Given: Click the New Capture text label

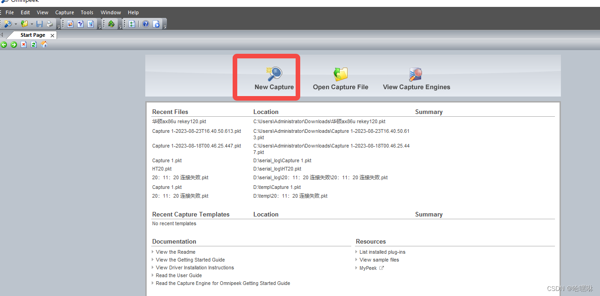Looking at the screenshot, I should pos(274,87).
